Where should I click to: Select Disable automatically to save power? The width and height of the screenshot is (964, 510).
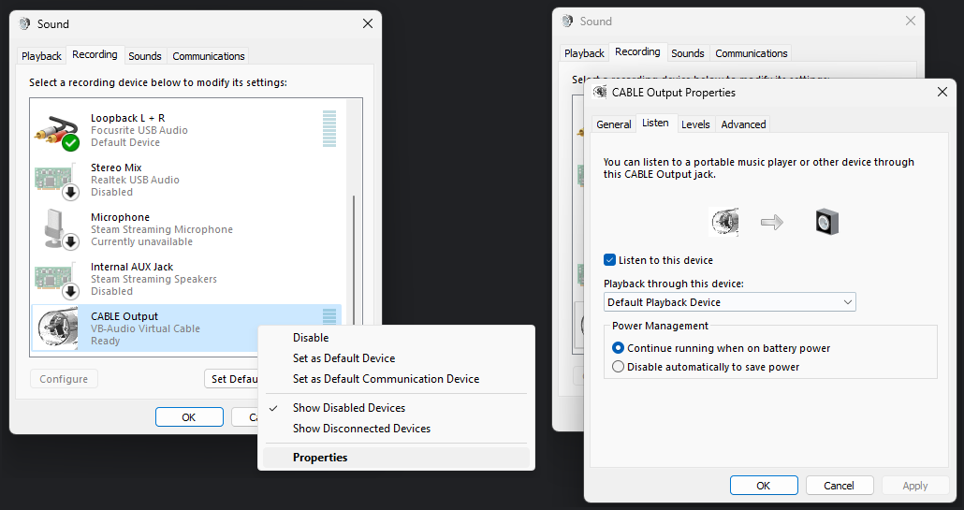(619, 367)
